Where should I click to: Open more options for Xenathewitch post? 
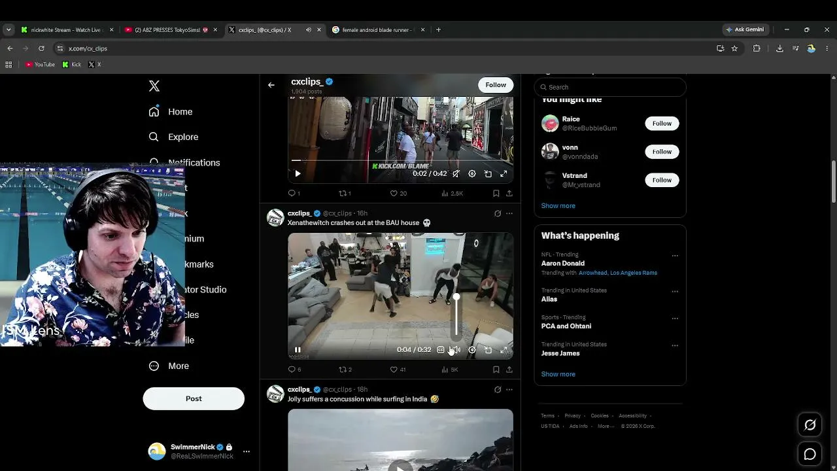click(509, 213)
